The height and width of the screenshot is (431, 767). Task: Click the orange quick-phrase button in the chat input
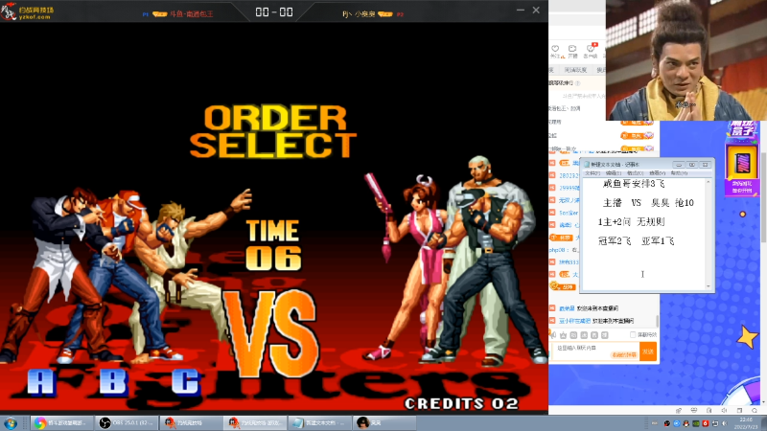[x=625, y=354]
